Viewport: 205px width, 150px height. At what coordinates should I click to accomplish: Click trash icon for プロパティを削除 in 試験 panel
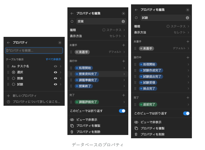pyautogui.click(x=136, y=134)
